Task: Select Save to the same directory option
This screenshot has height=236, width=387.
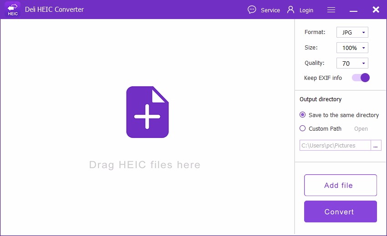Action: (x=339, y=115)
